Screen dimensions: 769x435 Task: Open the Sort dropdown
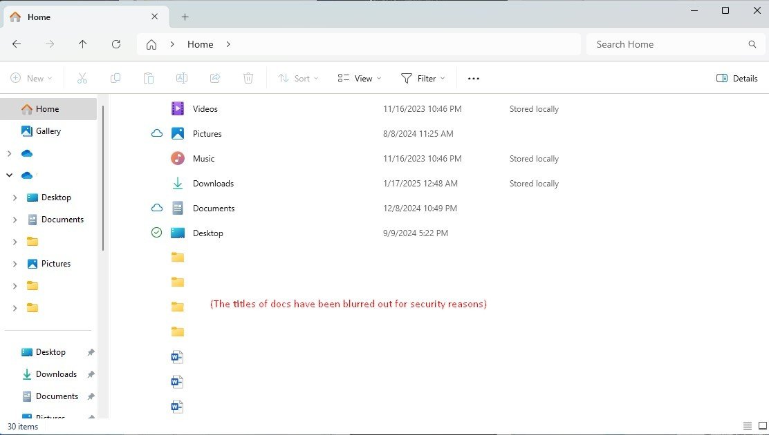point(297,79)
